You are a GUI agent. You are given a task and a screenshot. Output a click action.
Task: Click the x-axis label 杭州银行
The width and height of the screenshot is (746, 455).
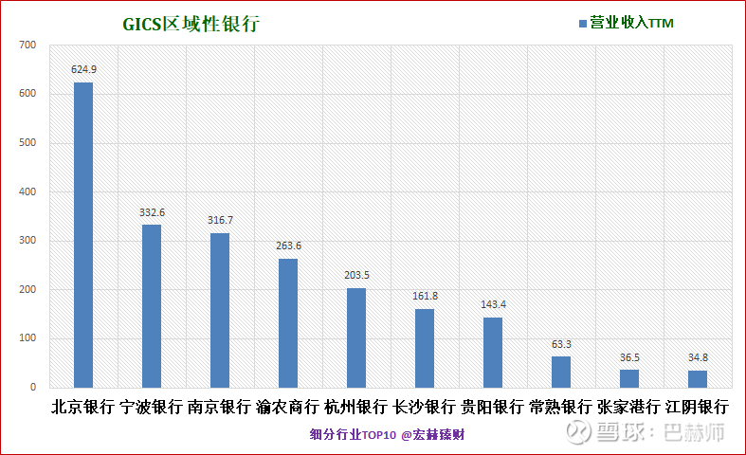click(355, 407)
